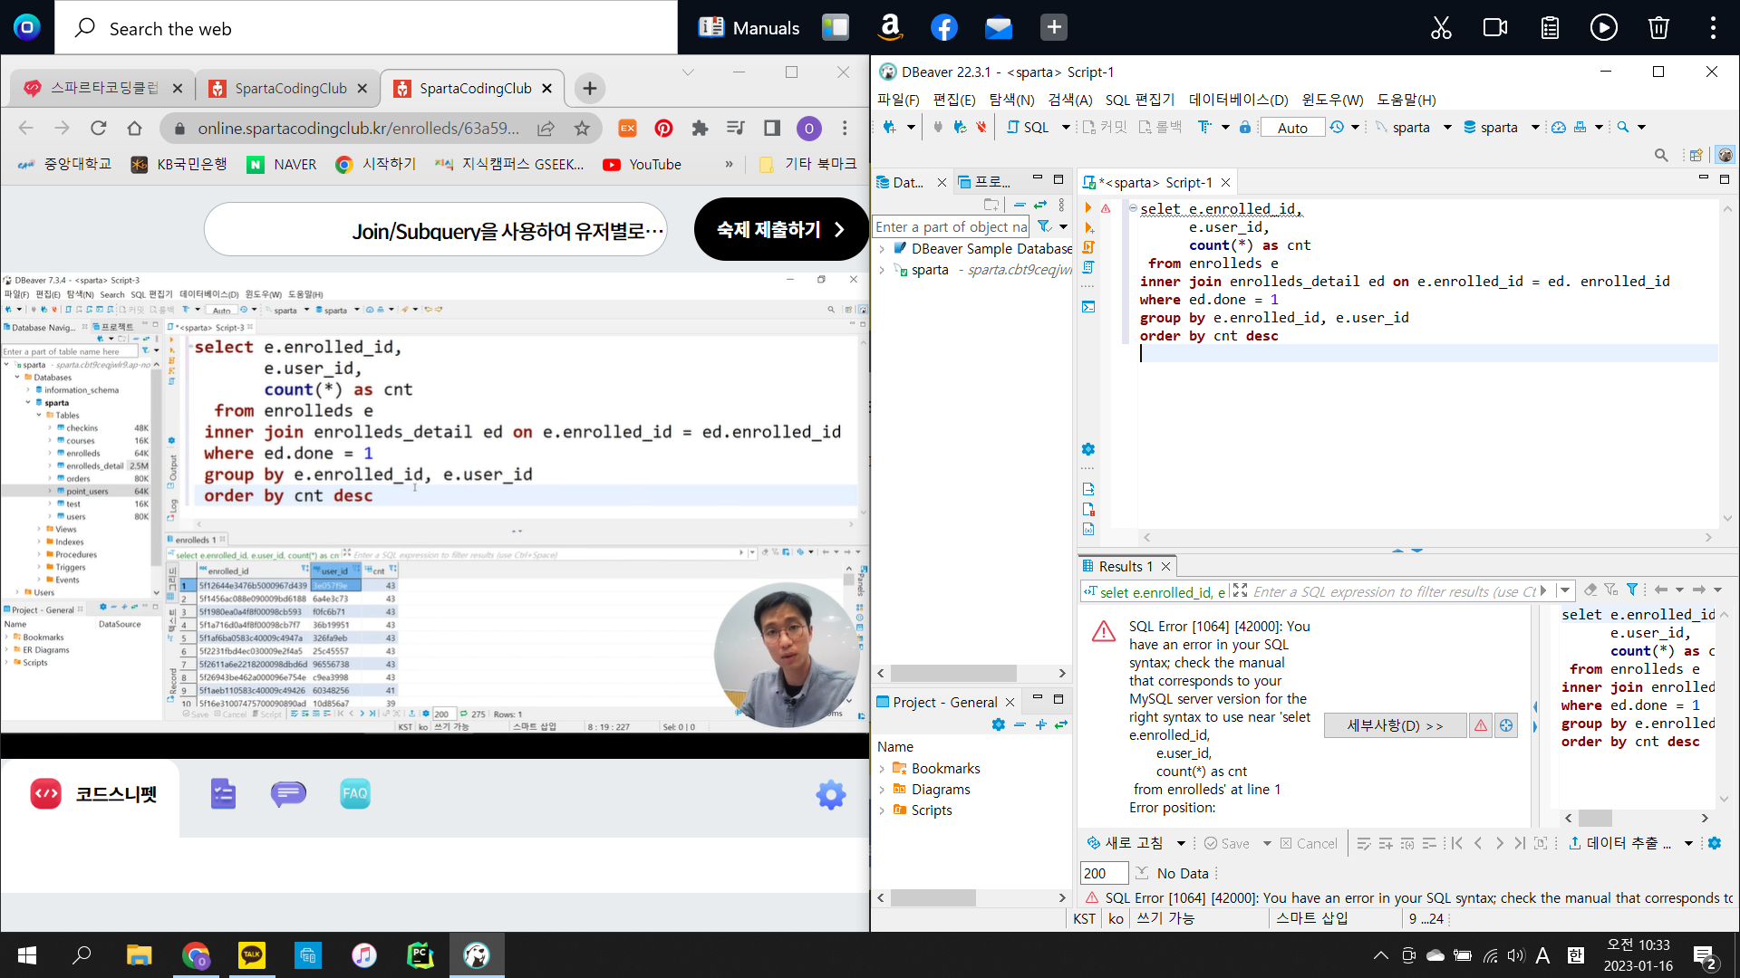
Task: Open the YouTube bookmark
Action: pos(642,165)
